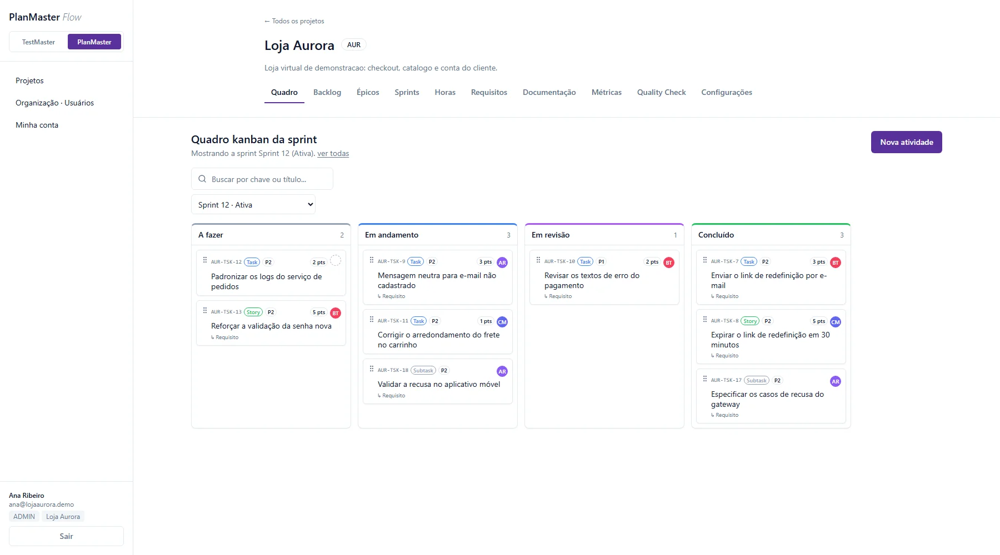Click drag handle icon on AUR-TSK-11 card
Screen dimensions: 1000x555
pyautogui.click(x=372, y=320)
